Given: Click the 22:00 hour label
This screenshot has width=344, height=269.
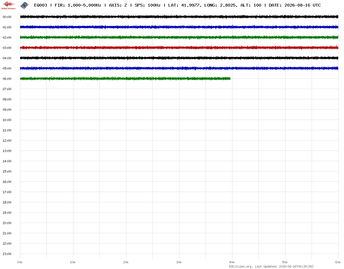Looking at the screenshot, I should tap(7, 244).
